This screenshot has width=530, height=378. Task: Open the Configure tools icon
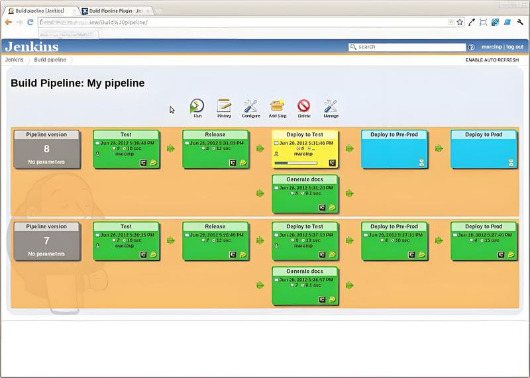click(x=250, y=106)
